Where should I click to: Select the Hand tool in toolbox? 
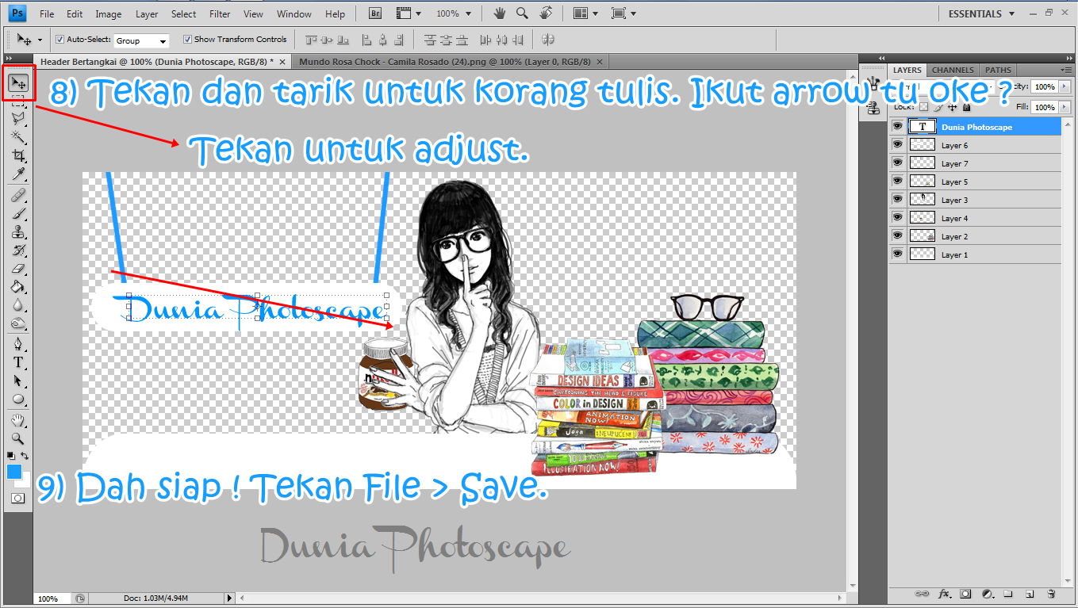(19, 420)
